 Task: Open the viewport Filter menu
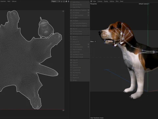click(x=117, y=1)
